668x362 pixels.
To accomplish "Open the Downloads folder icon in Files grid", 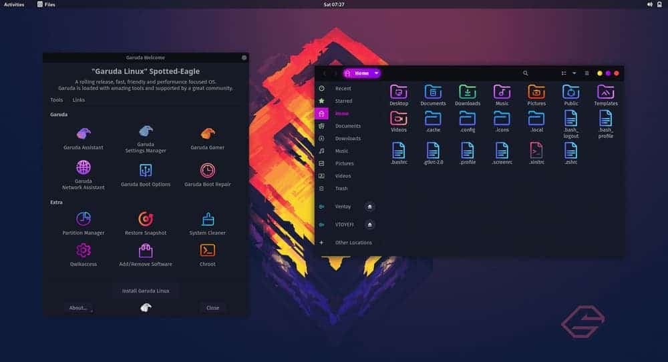I will (x=468, y=95).
